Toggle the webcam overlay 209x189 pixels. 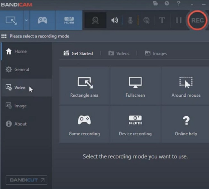pos(96,20)
